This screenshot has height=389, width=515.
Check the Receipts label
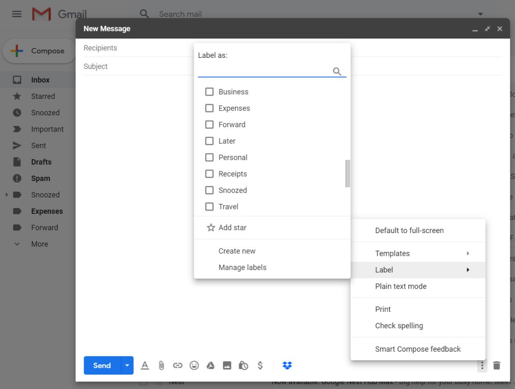tap(209, 174)
